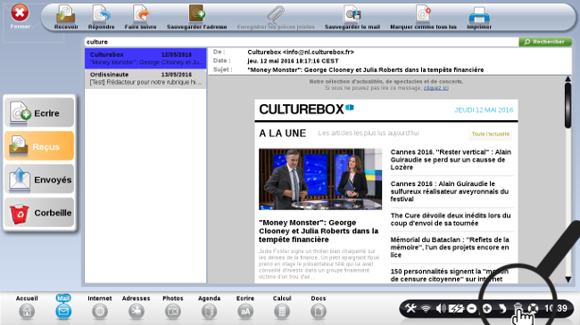The height and width of the screenshot is (325, 580).
Task: Select the Ordissinaute email in the list
Action: coord(145,78)
